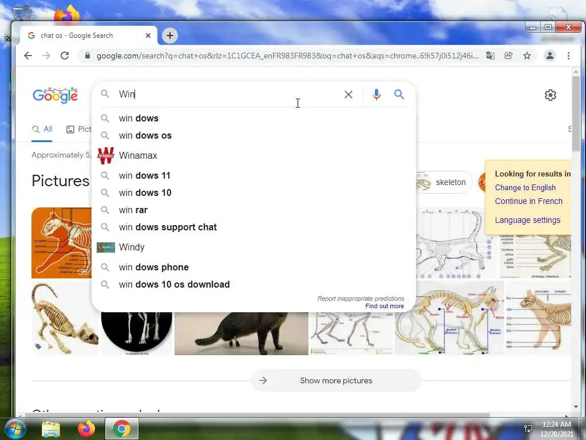
Task: Click Continue in French link
Action: coord(528,201)
